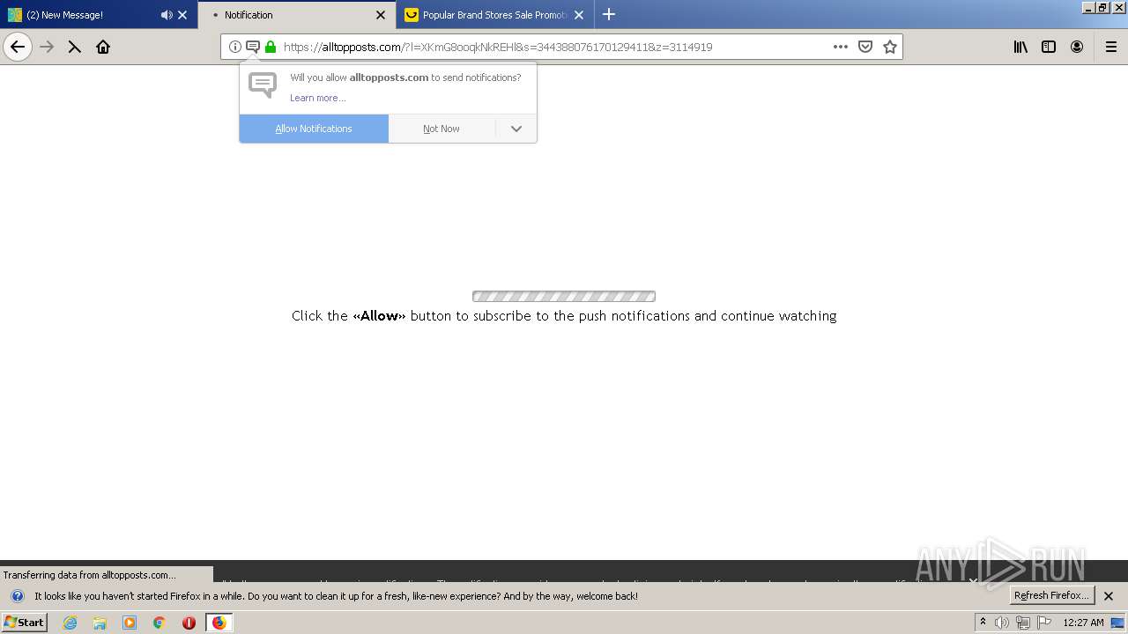The image size is (1128, 634).
Task: Click the striped loading progress bar
Action: click(564, 297)
